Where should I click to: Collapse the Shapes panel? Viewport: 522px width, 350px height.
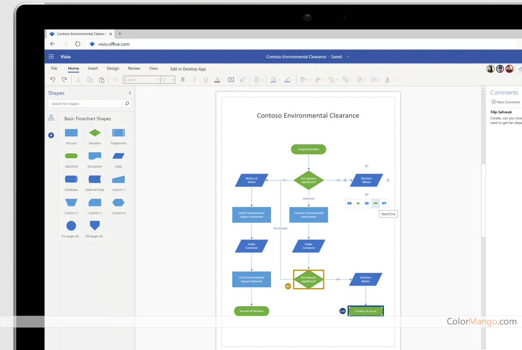coord(130,93)
